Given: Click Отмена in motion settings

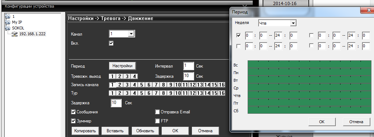Looking at the screenshot, I should [205, 130].
